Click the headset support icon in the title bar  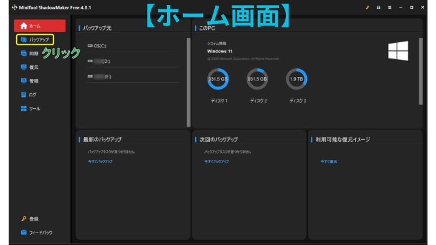pos(379,7)
